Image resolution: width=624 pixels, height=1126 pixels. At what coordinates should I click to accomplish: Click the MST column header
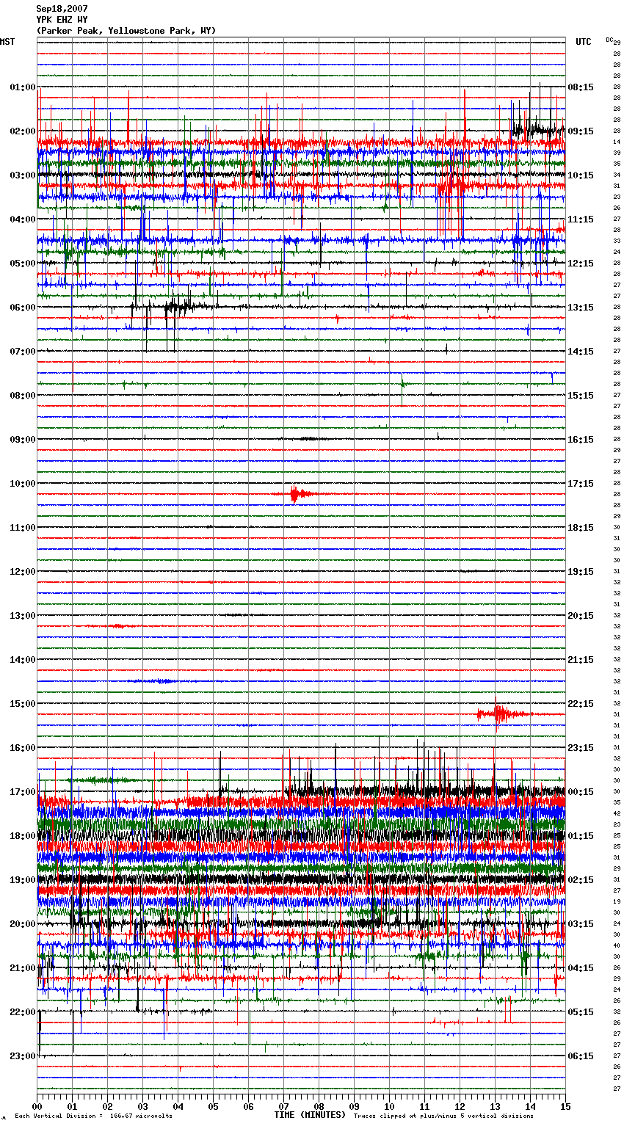click(7, 42)
